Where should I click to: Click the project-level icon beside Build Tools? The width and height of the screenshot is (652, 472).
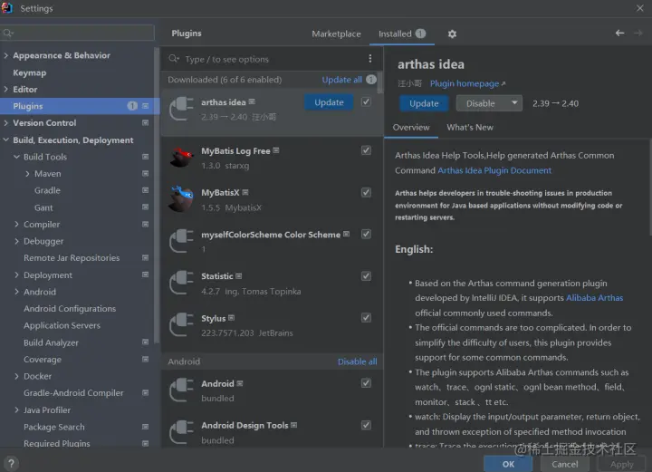click(145, 157)
